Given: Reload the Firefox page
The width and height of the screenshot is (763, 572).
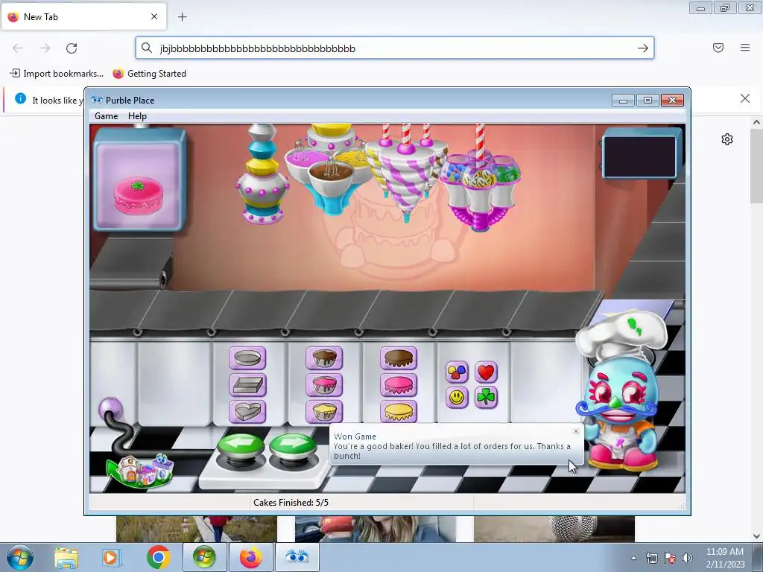Looking at the screenshot, I should click(72, 48).
